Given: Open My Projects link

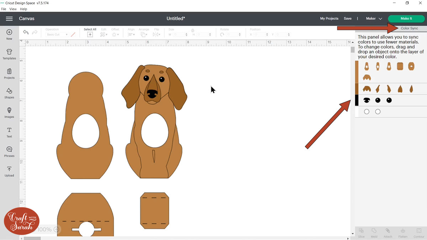Looking at the screenshot, I should pyautogui.click(x=329, y=19).
